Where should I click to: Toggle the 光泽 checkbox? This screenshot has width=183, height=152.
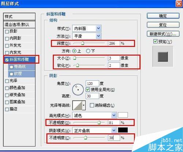7,81
